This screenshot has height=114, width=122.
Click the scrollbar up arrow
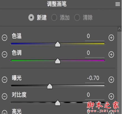click(120, 29)
